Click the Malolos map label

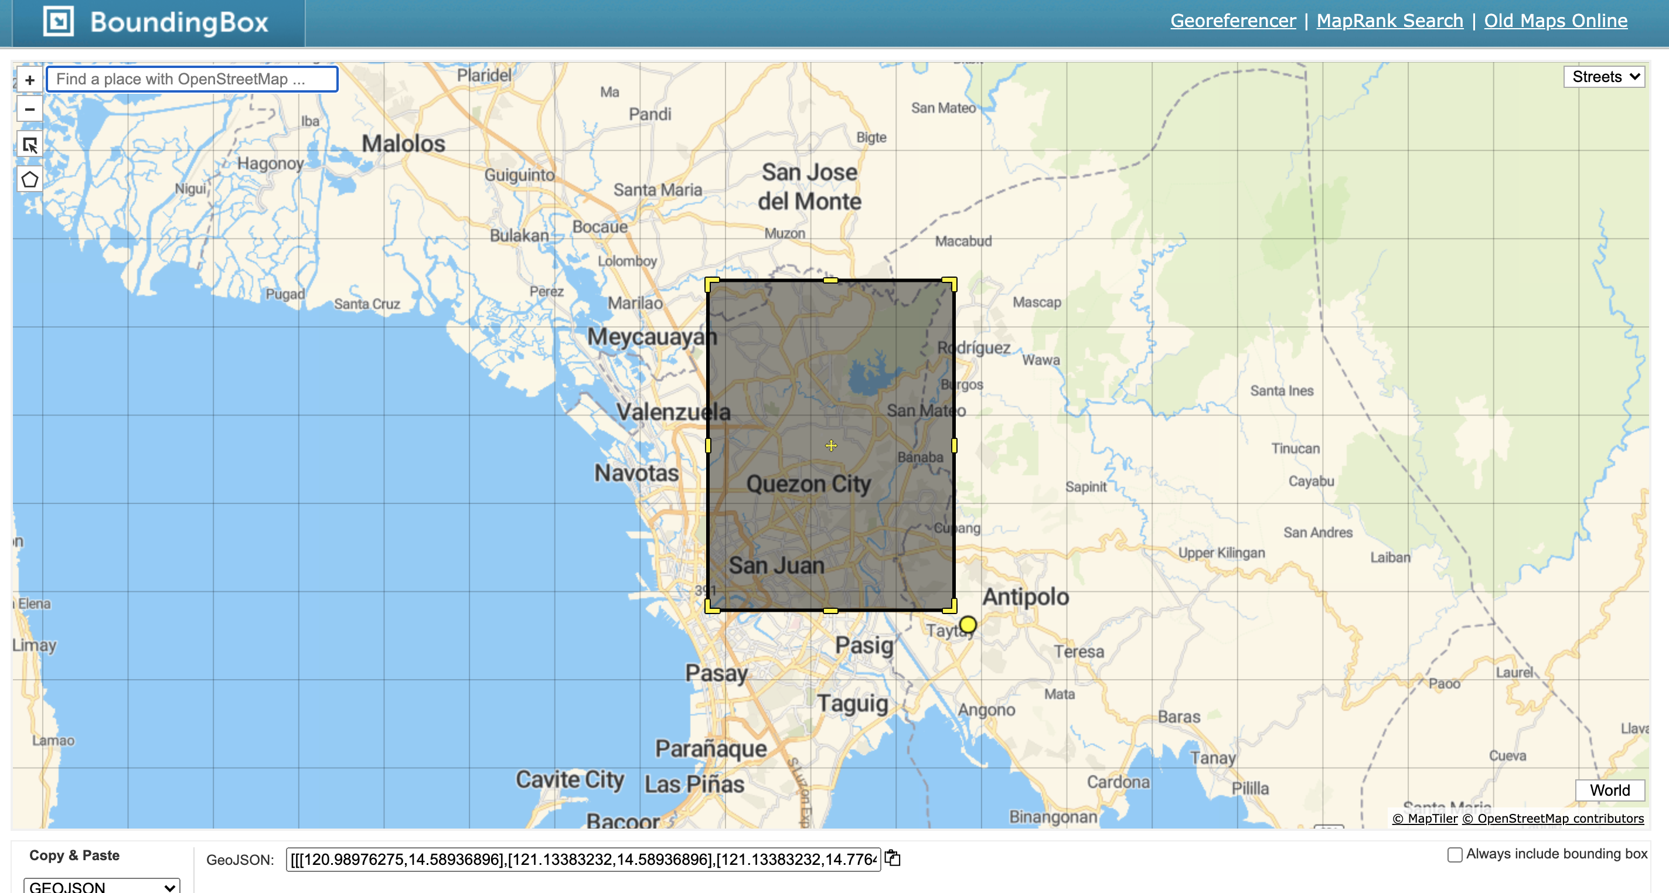point(403,143)
